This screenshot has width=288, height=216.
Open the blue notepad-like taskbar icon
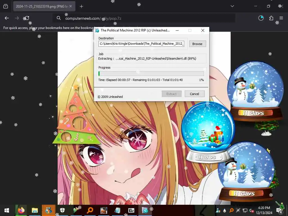pyautogui.click(x=117, y=210)
